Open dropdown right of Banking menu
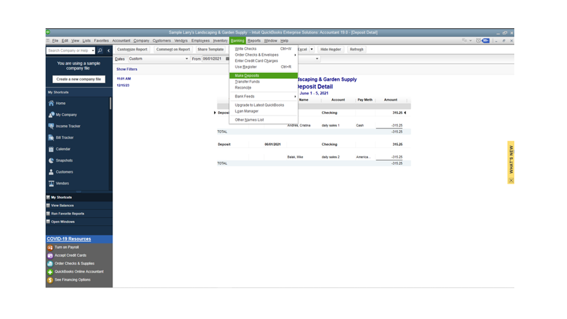This screenshot has width=567, height=319. pos(317,58)
